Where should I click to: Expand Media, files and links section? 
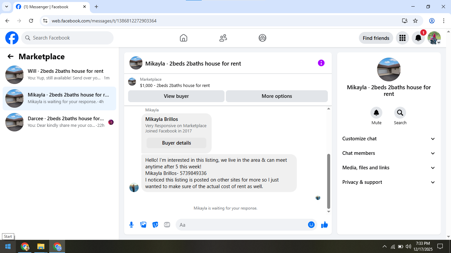[x=389, y=168]
